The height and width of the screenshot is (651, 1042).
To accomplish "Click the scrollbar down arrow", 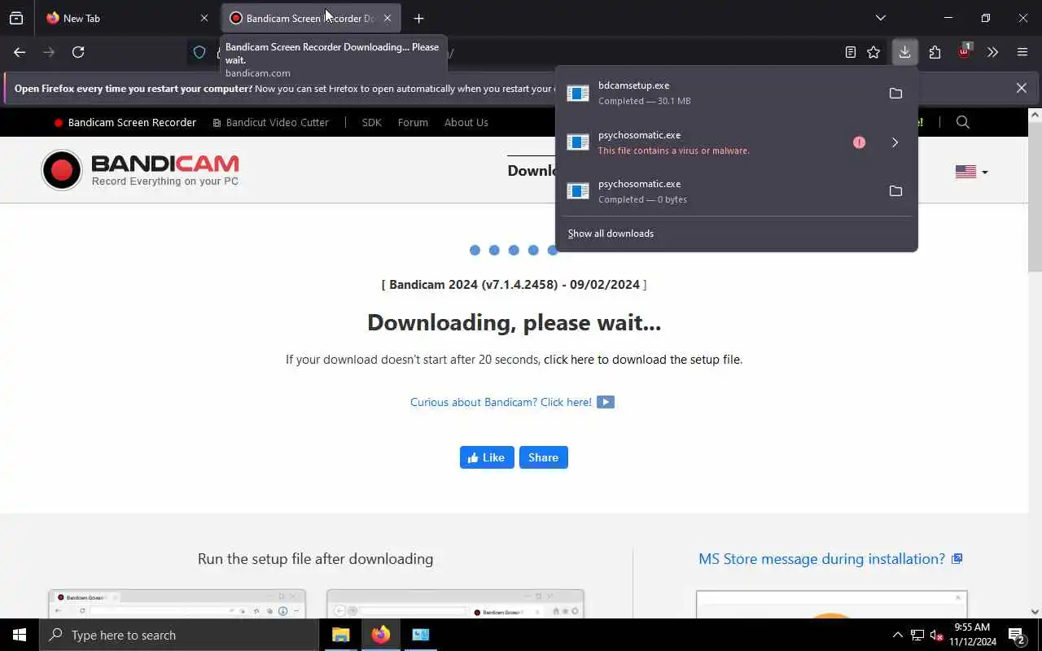I will click(x=1035, y=612).
